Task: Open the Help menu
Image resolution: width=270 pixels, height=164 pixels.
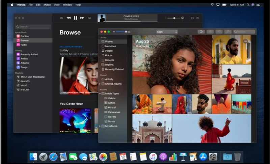Action: click(78, 5)
